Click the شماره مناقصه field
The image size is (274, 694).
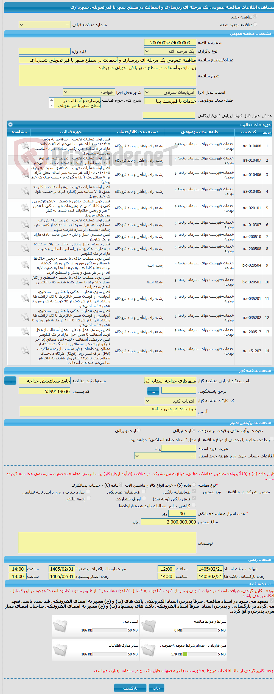pyautogui.click(x=170, y=43)
